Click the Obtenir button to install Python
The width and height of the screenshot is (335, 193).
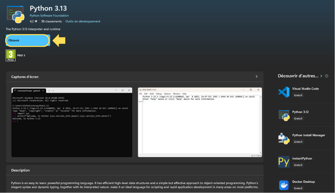28,40
